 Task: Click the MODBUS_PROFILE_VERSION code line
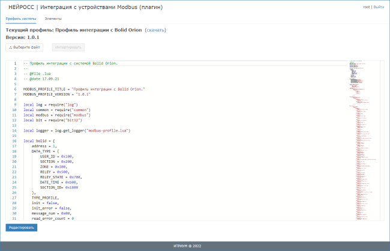click(57, 94)
